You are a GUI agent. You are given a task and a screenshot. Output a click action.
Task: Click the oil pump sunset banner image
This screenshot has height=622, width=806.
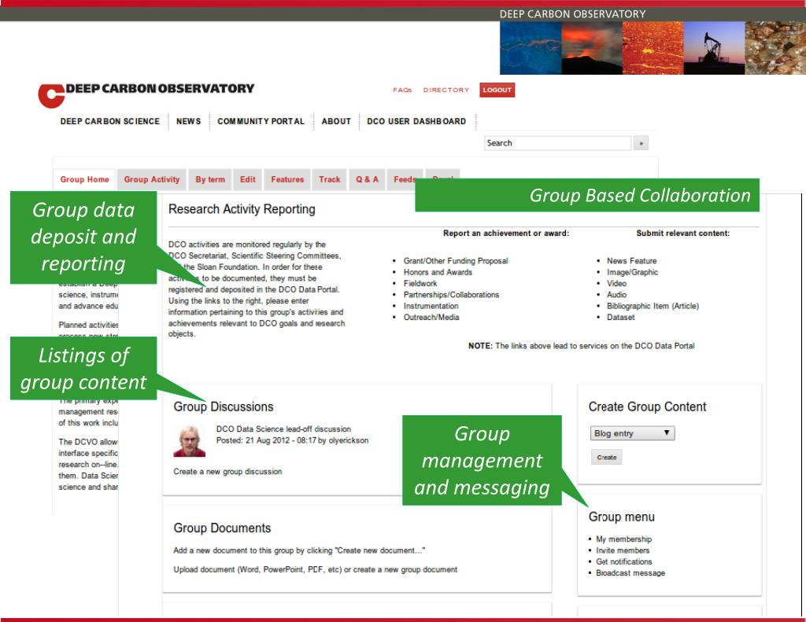pyautogui.click(x=714, y=48)
